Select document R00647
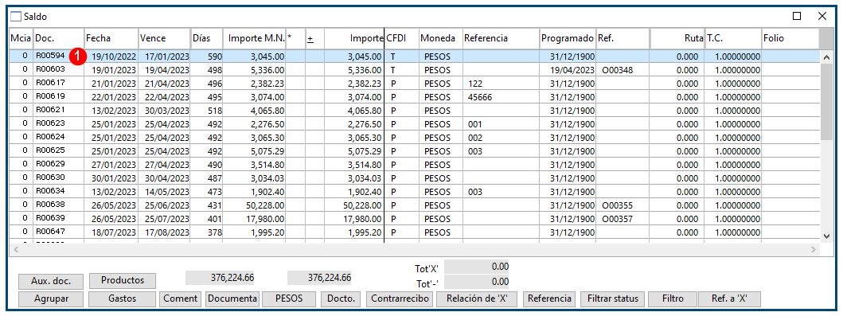This screenshot has width=843, height=316. [x=50, y=232]
